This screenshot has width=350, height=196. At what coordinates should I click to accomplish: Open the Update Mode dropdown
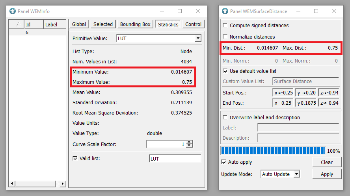point(296,174)
